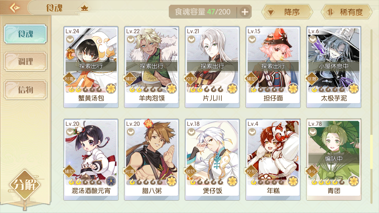The width and height of the screenshot is (379, 213).
Task: Click the back arrow icon
Action: (14, 8)
